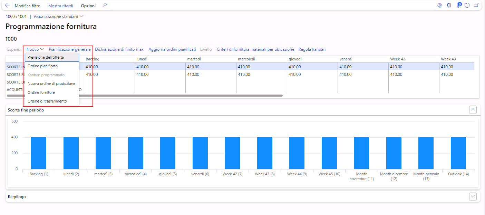Screen dimensions: 485x215
Task: Click the refresh icon in the top right
Action: pyautogui.click(x=467, y=5)
